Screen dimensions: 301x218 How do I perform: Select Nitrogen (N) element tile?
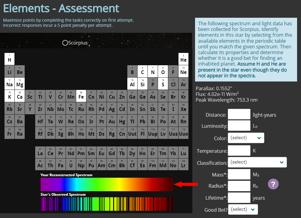(x=153, y=71)
